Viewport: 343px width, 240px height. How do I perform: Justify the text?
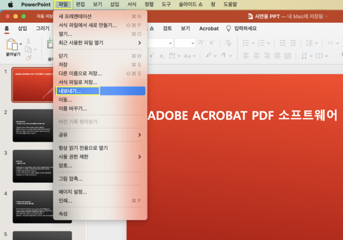pos(277,56)
